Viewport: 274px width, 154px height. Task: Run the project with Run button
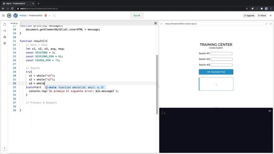pos(137,15)
